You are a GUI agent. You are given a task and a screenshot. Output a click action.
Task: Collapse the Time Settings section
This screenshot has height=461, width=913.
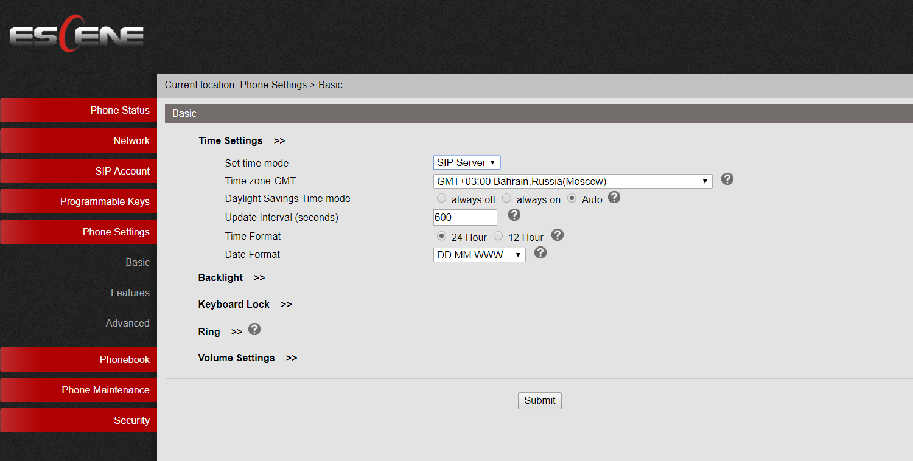coord(242,140)
